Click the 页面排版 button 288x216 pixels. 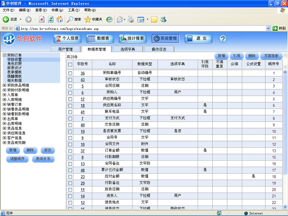(x=271, y=56)
